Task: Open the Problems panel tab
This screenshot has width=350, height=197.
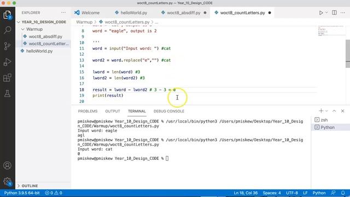Action: (x=87, y=111)
